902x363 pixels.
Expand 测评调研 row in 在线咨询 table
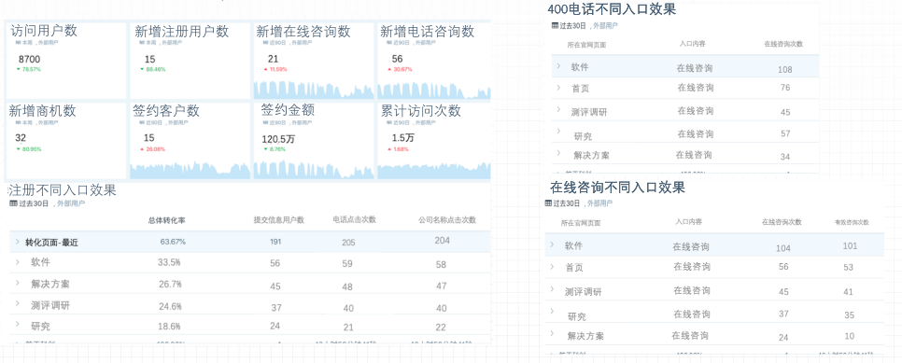(552, 288)
